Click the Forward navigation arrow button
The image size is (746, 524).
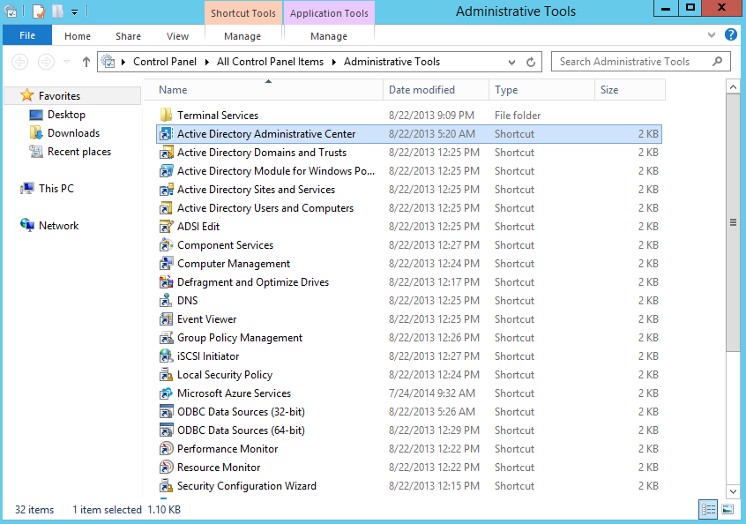click(46, 62)
